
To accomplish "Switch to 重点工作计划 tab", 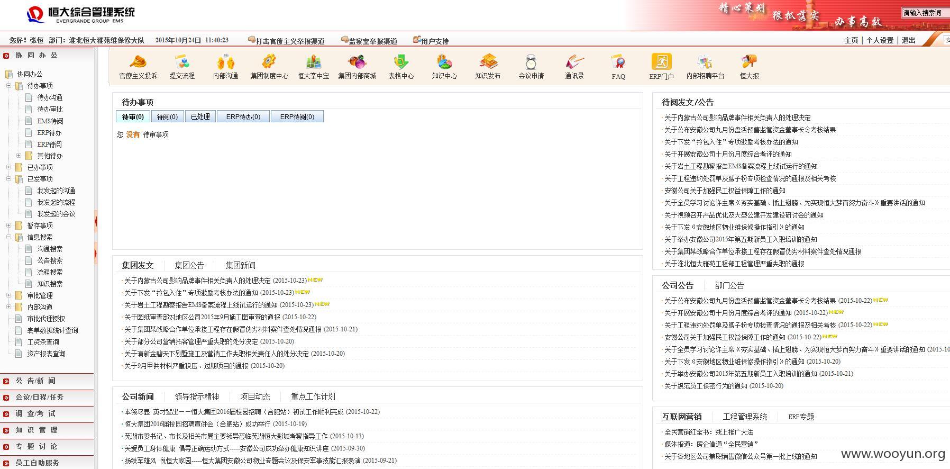I will pos(313,396).
